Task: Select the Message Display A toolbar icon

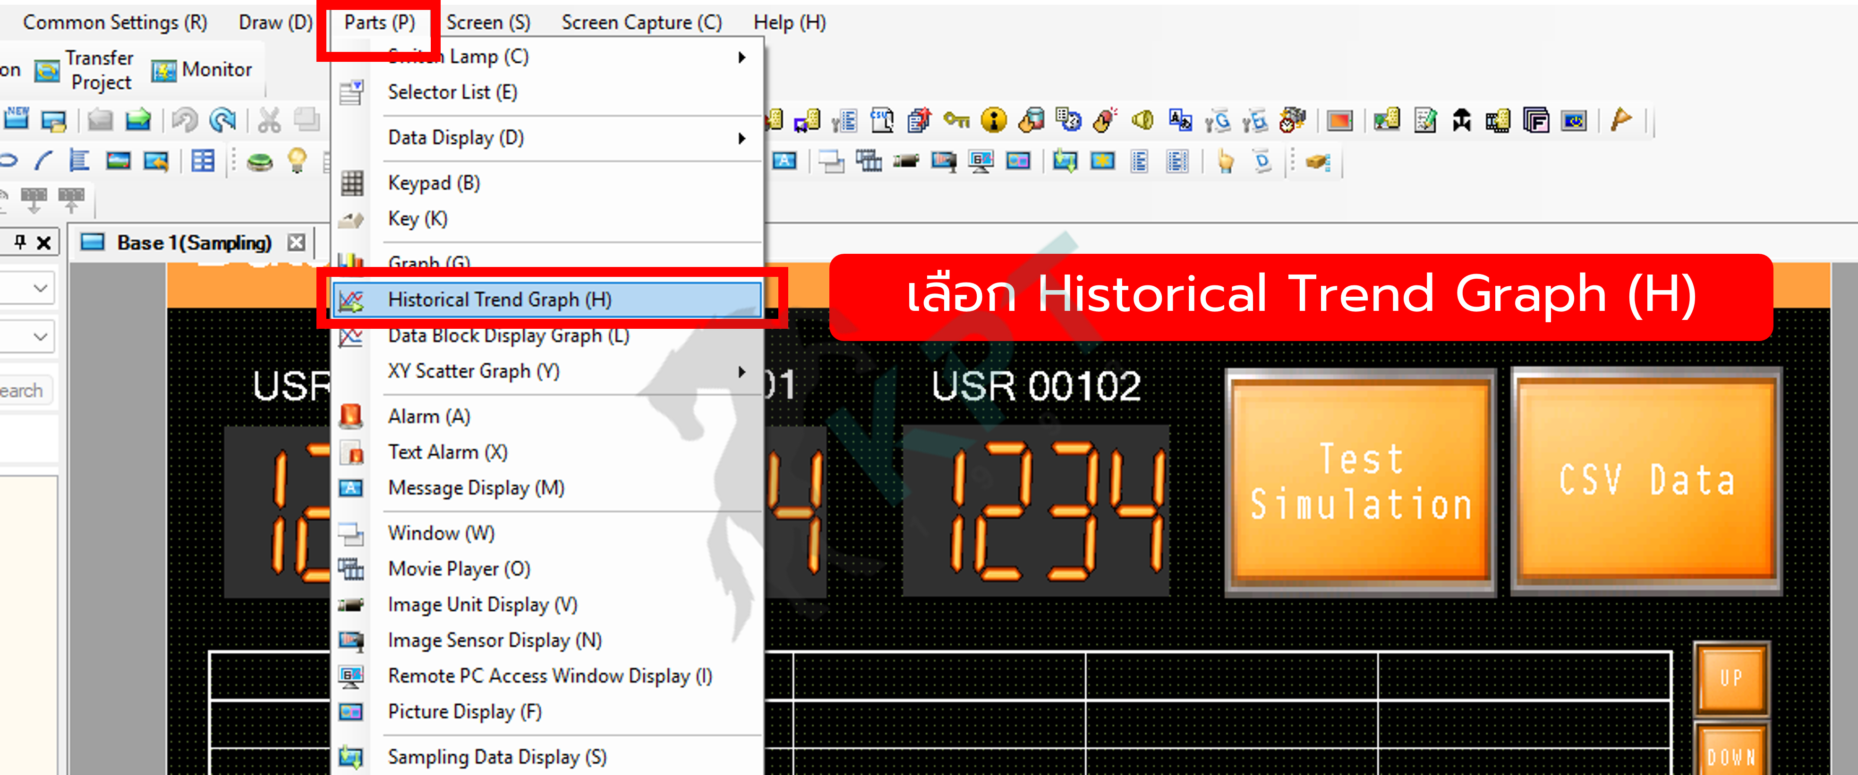Action: (785, 161)
